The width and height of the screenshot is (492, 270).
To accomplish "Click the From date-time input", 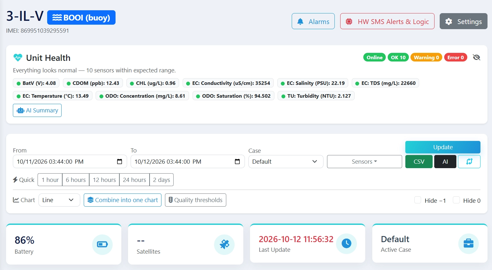I will click(x=70, y=161).
